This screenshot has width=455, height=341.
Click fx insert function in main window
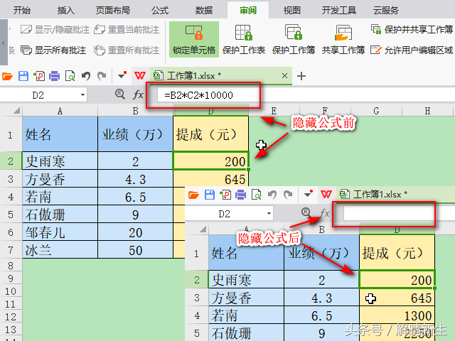[x=138, y=94]
